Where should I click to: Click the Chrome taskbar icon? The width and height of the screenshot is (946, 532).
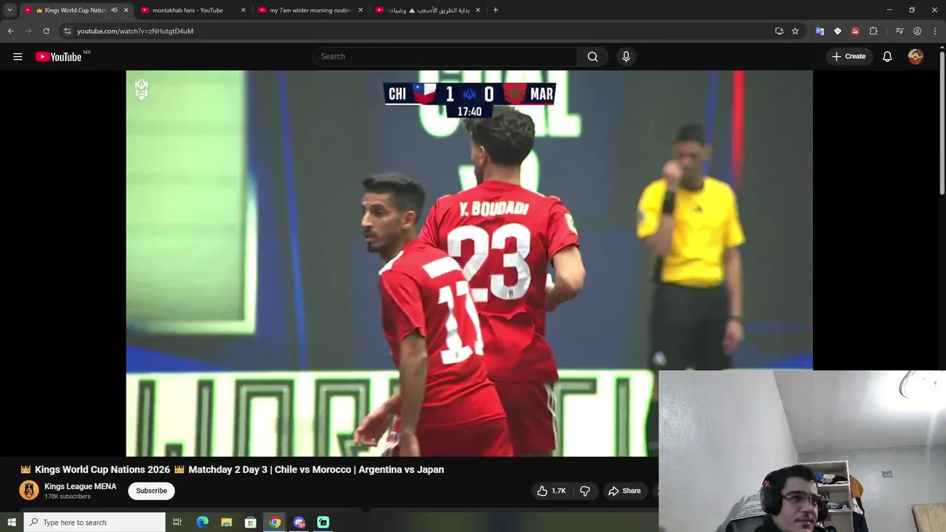pyautogui.click(x=275, y=522)
